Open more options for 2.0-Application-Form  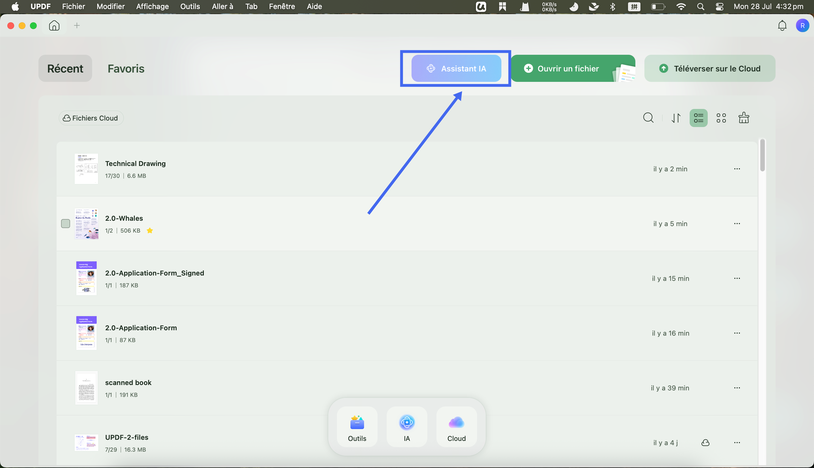737,333
